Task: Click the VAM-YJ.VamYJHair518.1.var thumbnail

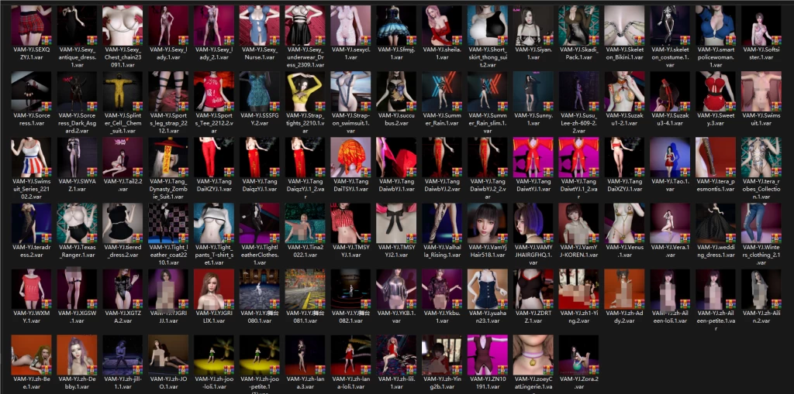Action: [x=488, y=223]
